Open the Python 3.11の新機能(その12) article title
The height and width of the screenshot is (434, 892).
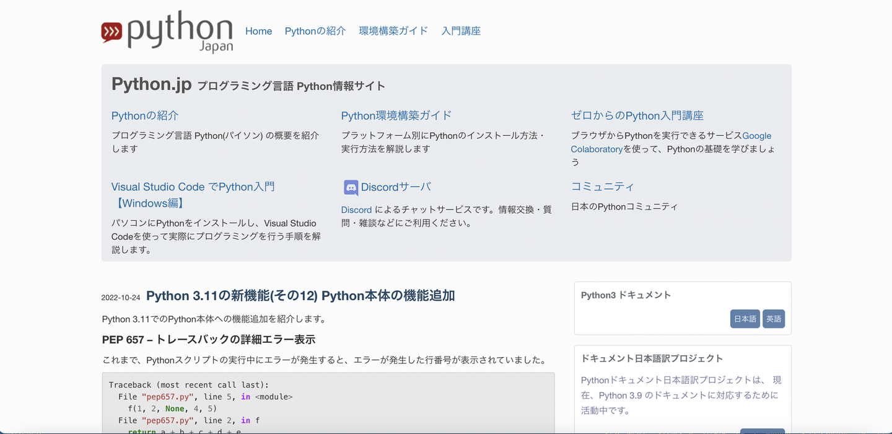pyautogui.click(x=300, y=296)
